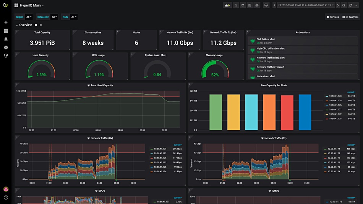Toggle 10.50.41.176 series in RAM% legend
This screenshot has width=363, height=204.
(335, 202)
